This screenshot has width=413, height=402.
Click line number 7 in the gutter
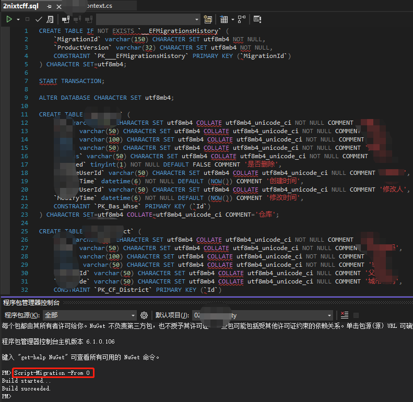tap(26, 81)
